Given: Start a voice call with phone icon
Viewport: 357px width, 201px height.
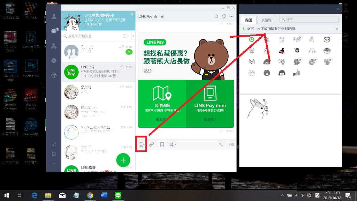Looking at the screenshot, I should [x=221, y=144].
